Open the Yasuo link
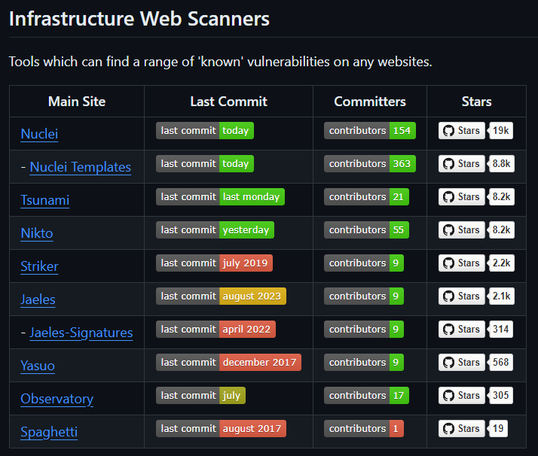Image resolution: width=538 pixels, height=456 pixels. coord(38,366)
